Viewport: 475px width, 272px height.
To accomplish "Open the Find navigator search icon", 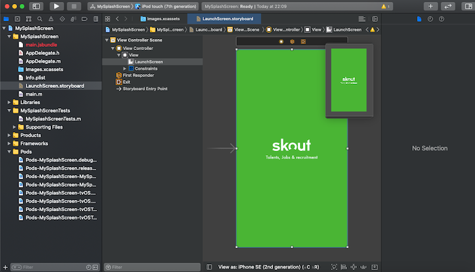I will (39, 18).
